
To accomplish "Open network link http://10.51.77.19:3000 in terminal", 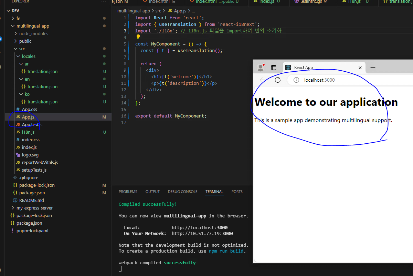I will (202, 233).
